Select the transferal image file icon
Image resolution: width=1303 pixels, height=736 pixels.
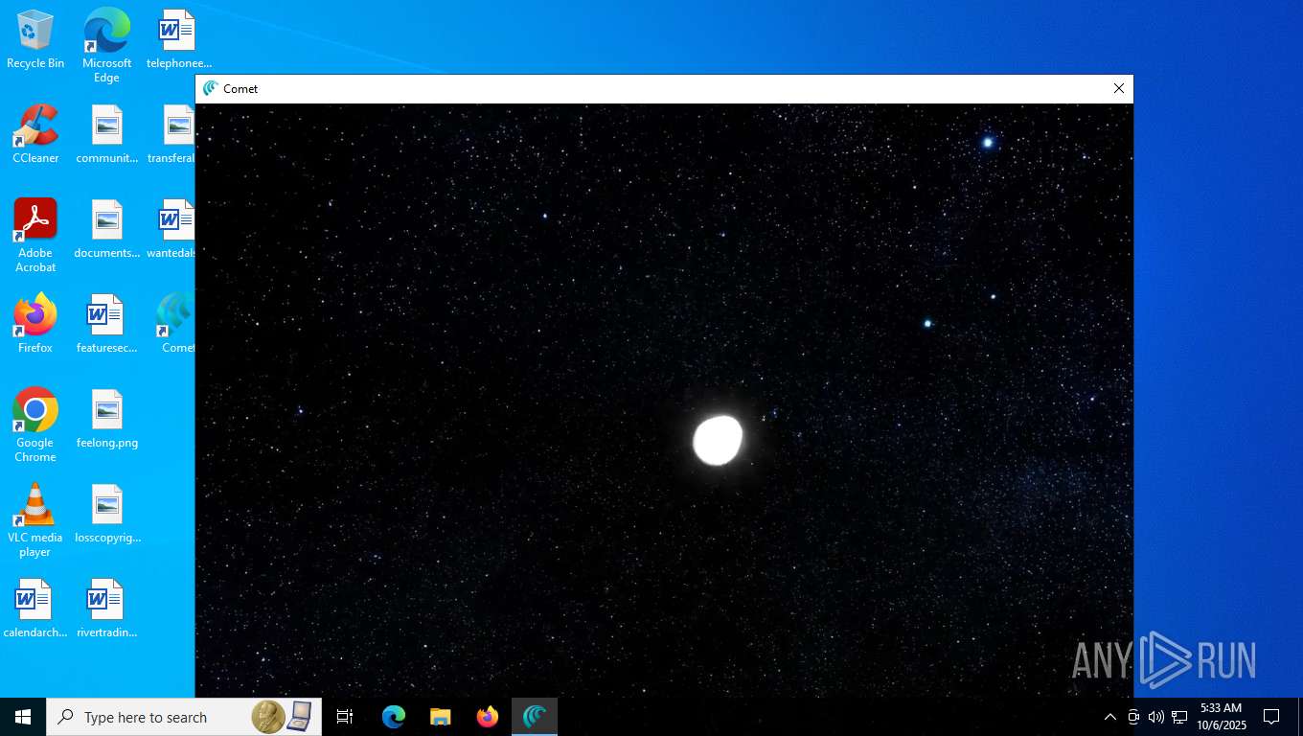pos(172,134)
